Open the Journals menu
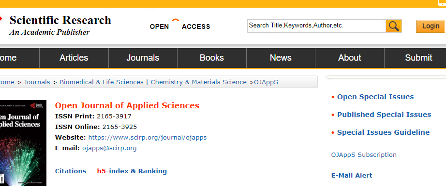Image resolution: width=446 pixels, height=193 pixels. tap(143, 58)
